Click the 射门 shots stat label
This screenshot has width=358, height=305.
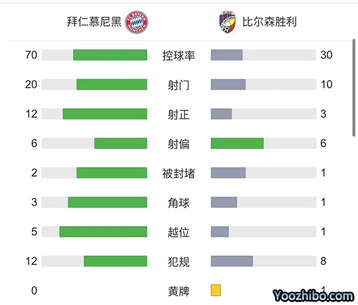pos(178,84)
